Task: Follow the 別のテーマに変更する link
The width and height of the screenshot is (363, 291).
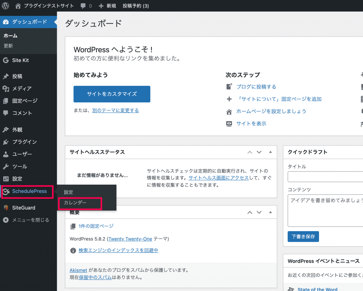Action: pos(116,111)
